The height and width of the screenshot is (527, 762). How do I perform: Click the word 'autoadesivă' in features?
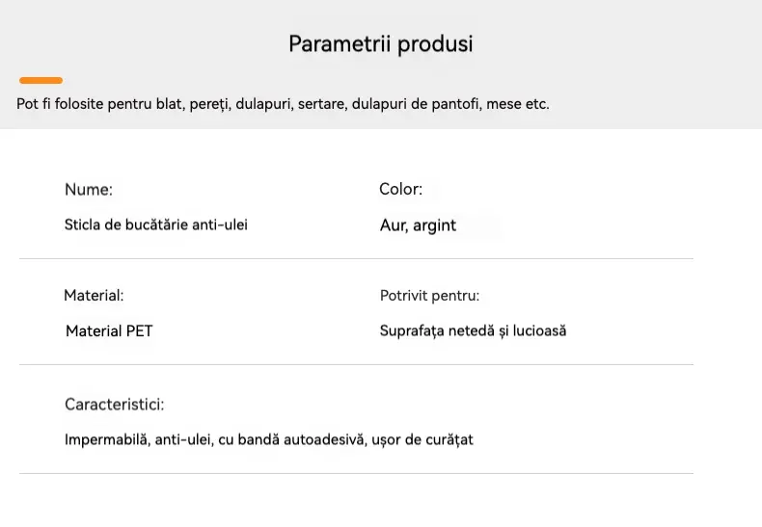click(325, 439)
